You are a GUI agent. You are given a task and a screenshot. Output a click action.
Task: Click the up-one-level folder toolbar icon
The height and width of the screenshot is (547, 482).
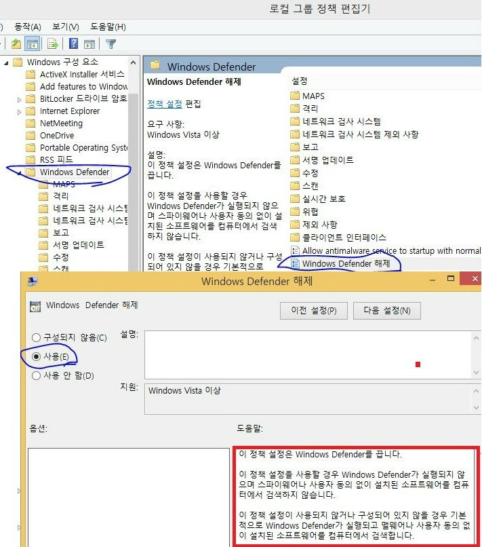click(x=16, y=44)
